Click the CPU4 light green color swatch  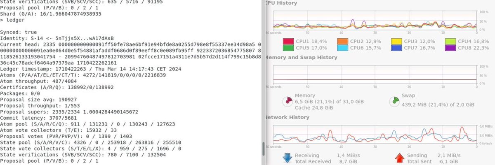[x=451, y=42]
